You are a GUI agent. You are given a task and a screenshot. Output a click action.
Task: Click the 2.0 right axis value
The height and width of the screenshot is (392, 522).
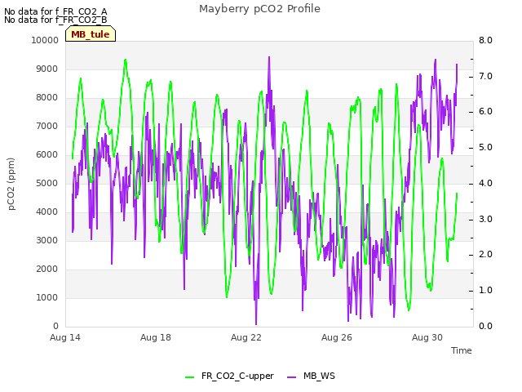(x=485, y=255)
